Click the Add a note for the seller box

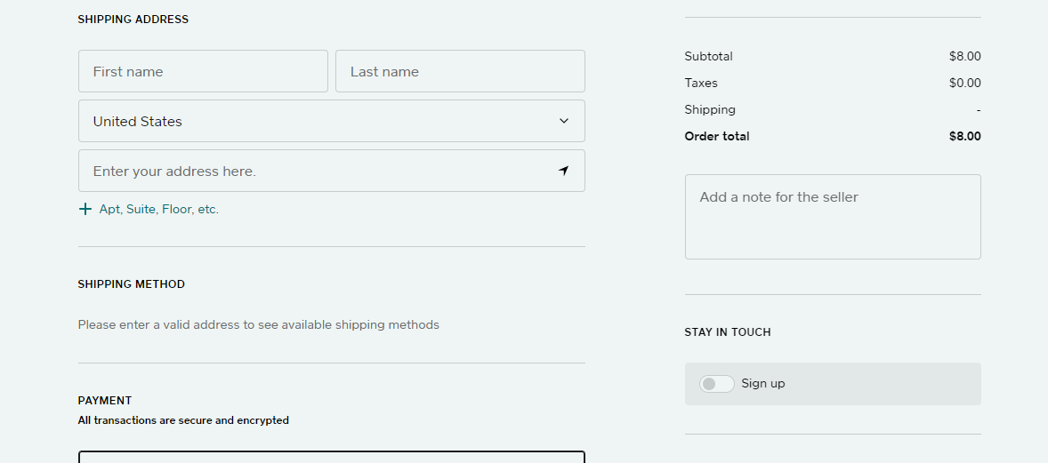(x=833, y=217)
